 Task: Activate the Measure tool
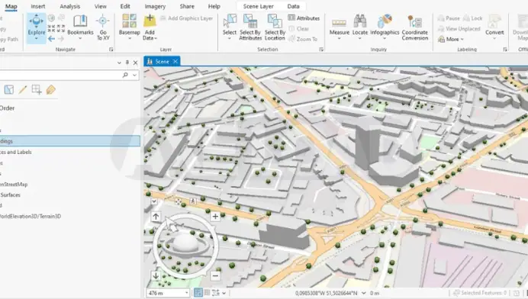339,27
